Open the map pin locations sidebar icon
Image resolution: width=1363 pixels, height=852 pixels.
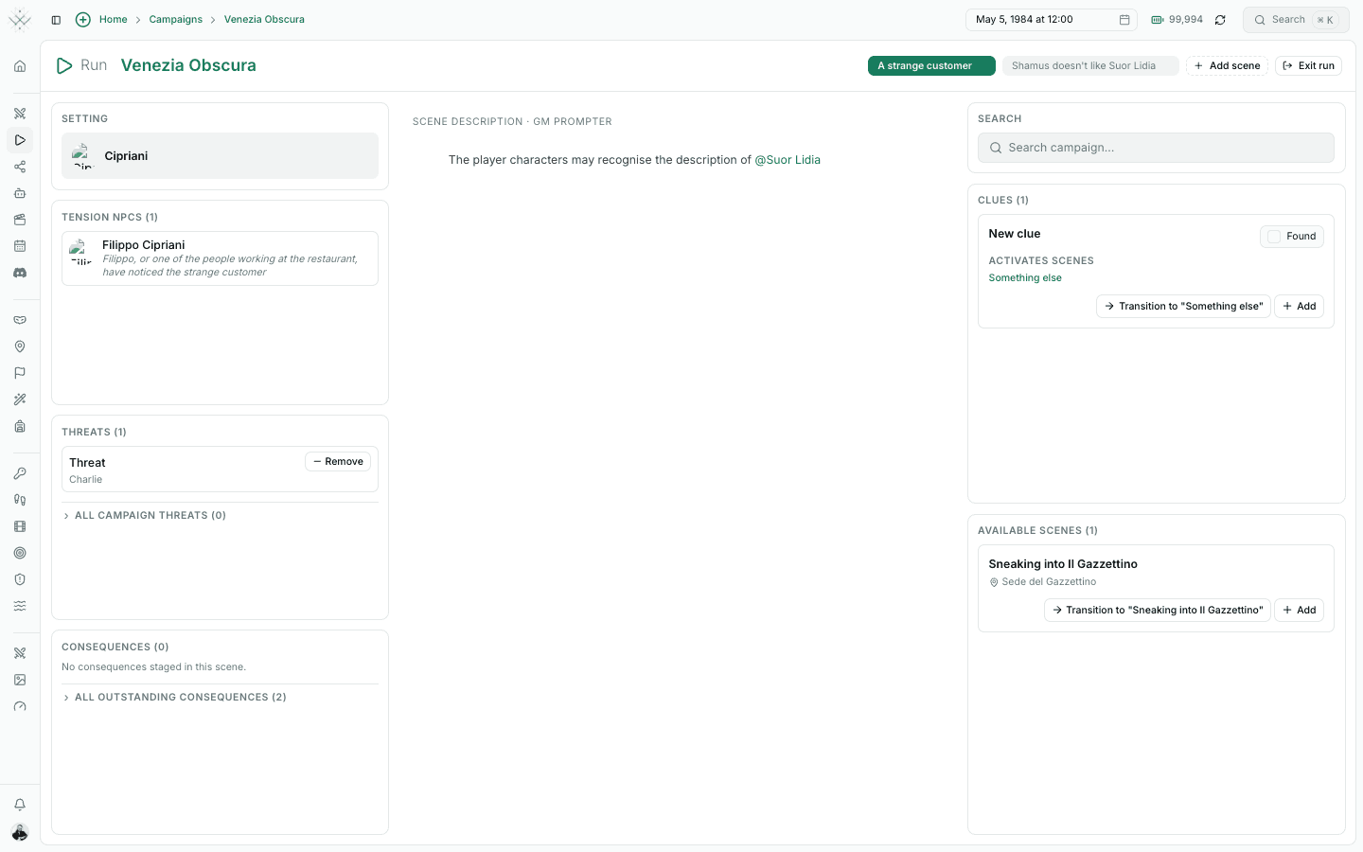pyautogui.click(x=20, y=346)
